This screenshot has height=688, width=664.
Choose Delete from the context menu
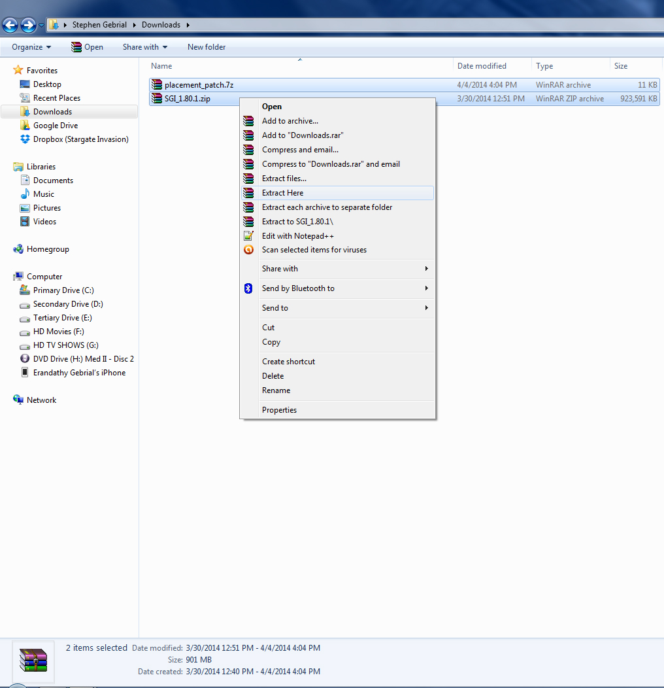pyautogui.click(x=338, y=375)
